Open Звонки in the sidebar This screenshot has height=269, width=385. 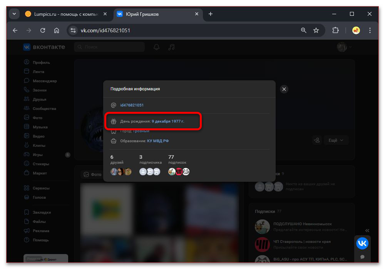pyautogui.click(x=39, y=90)
